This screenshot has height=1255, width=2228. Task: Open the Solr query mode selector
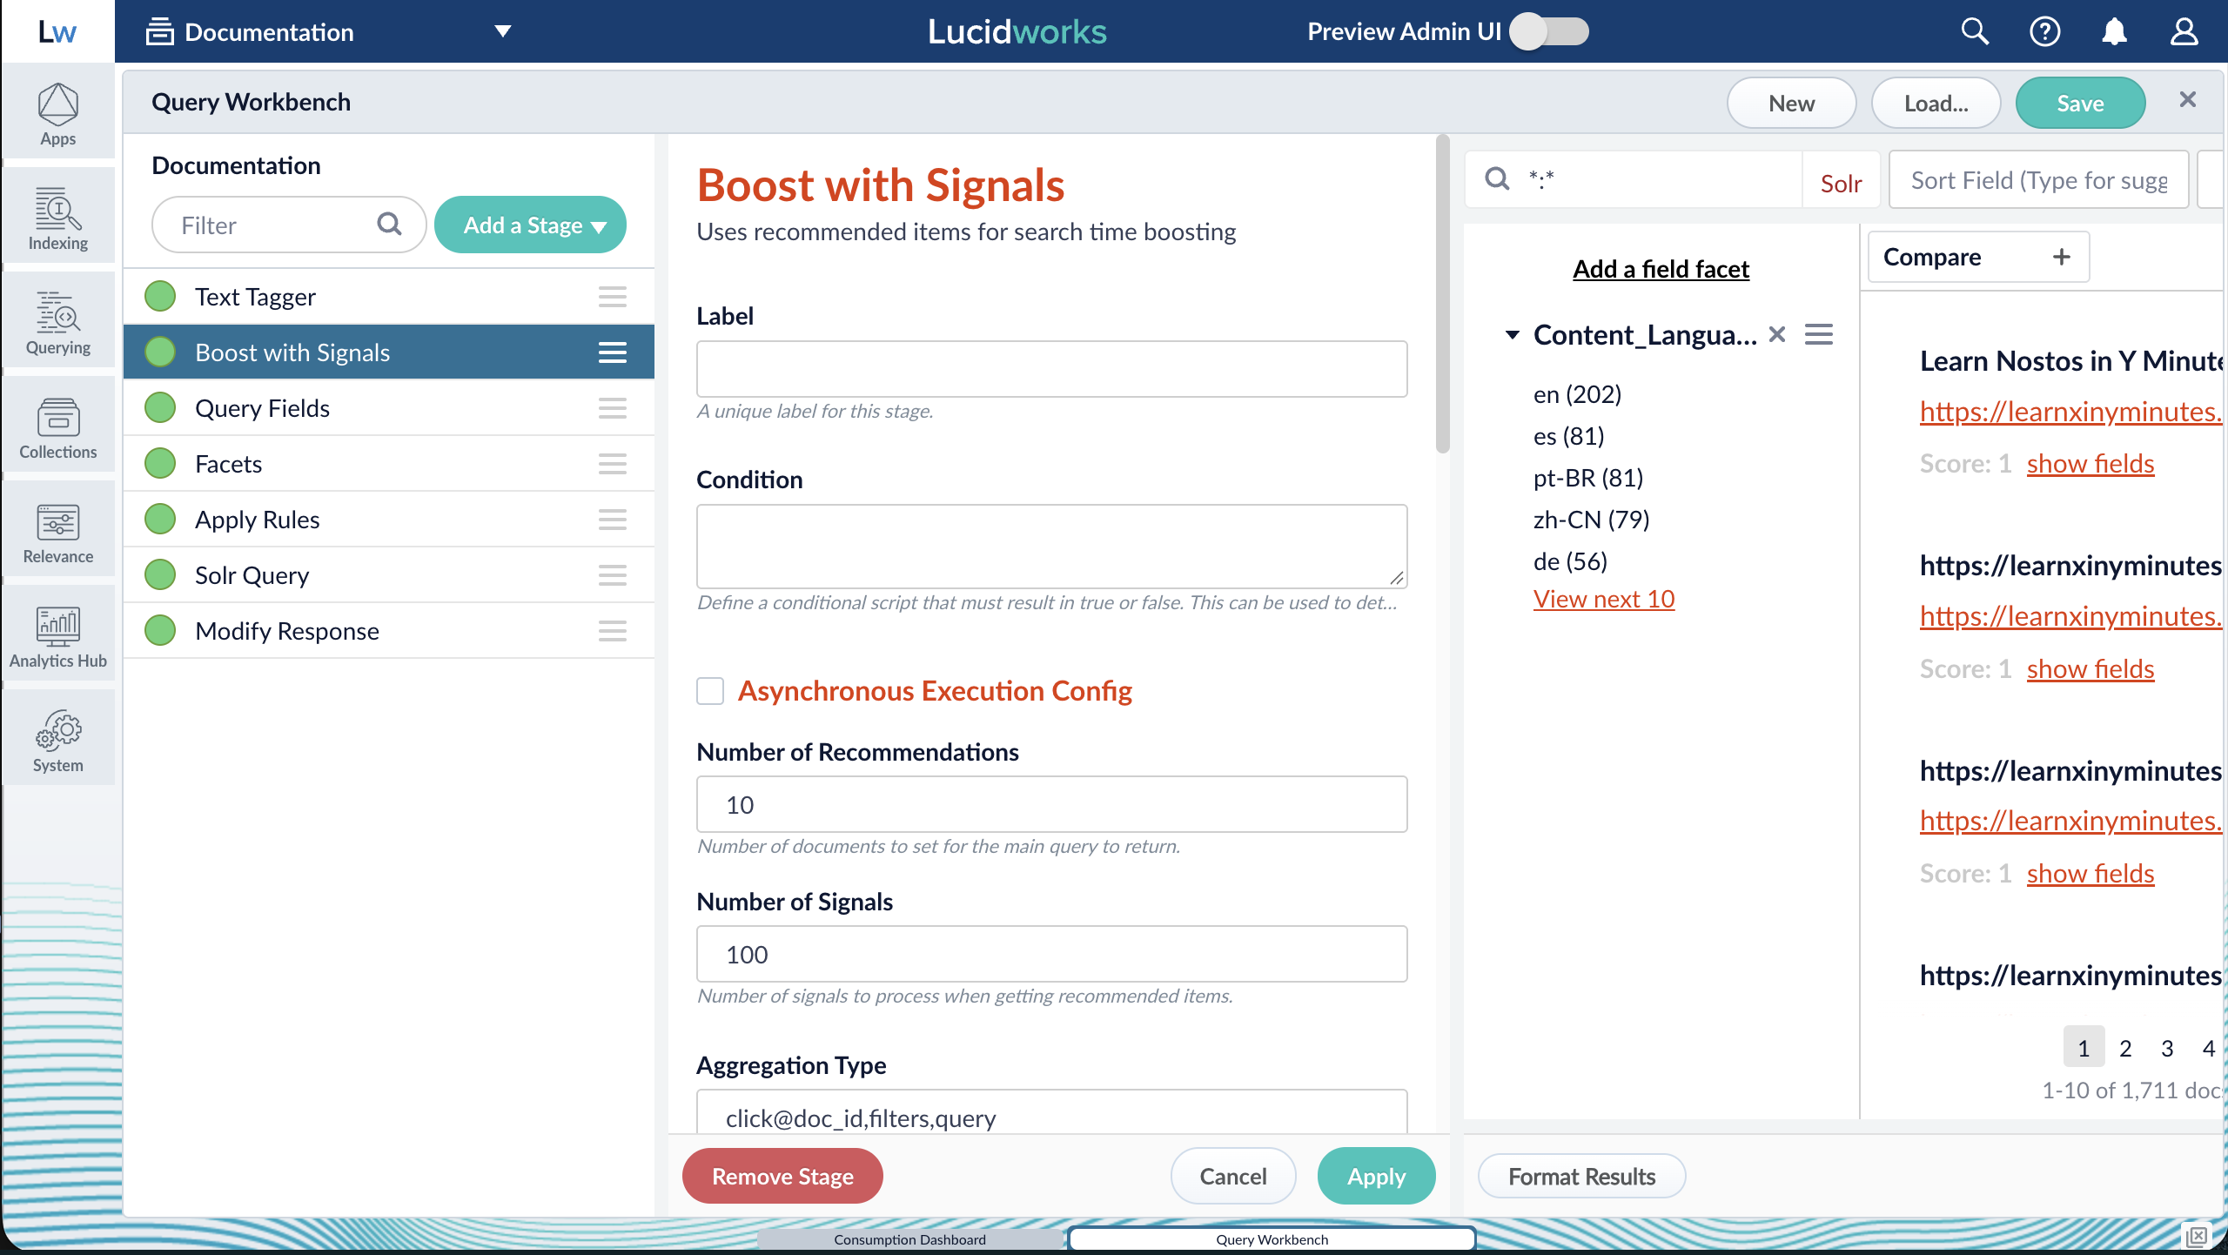pyautogui.click(x=1841, y=183)
